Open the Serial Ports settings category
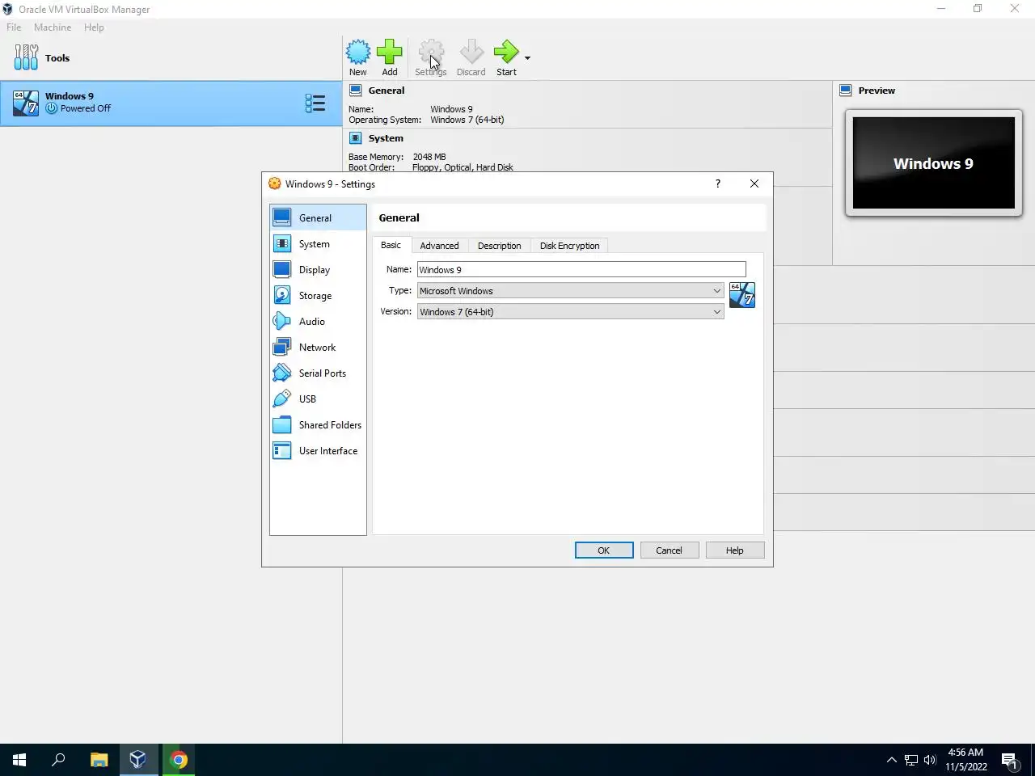Image resolution: width=1035 pixels, height=776 pixels. [x=318, y=373]
